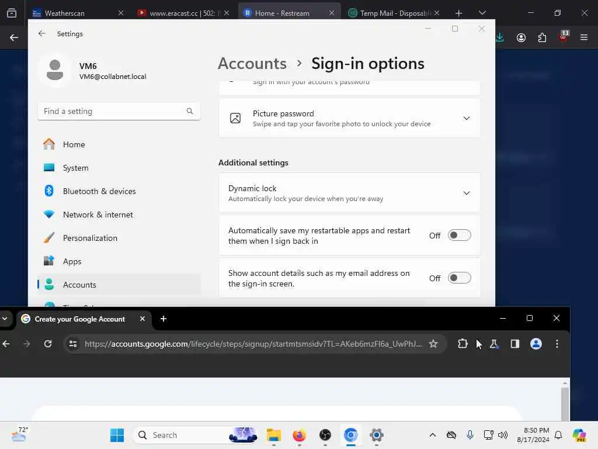Close Create your Google Account tab
The width and height of the screenshot is (598, 449).
[142, 319]
